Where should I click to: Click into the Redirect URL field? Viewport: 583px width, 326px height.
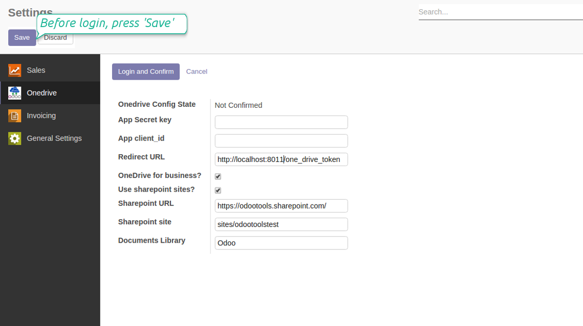tap(281, 159)
